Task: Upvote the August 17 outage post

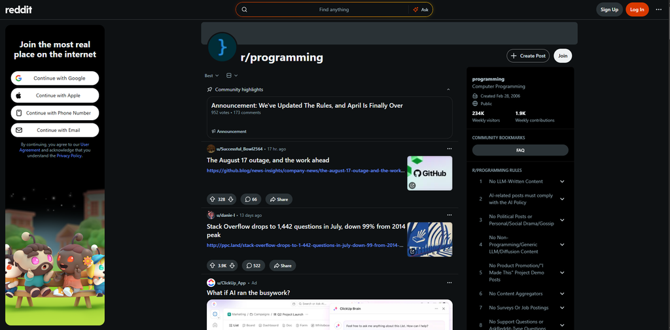Action: pos(212,199)
